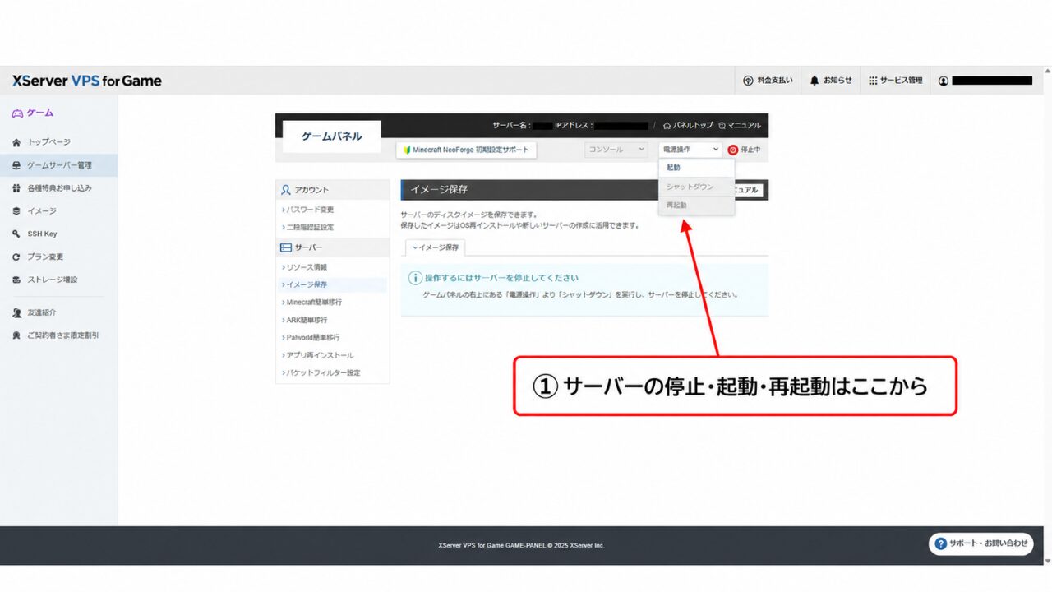Click Minecraft NeoForge 初期設定サポート button
This screenshot has width=1052, height=592.
pyautogui.click(x=466, y=150)
